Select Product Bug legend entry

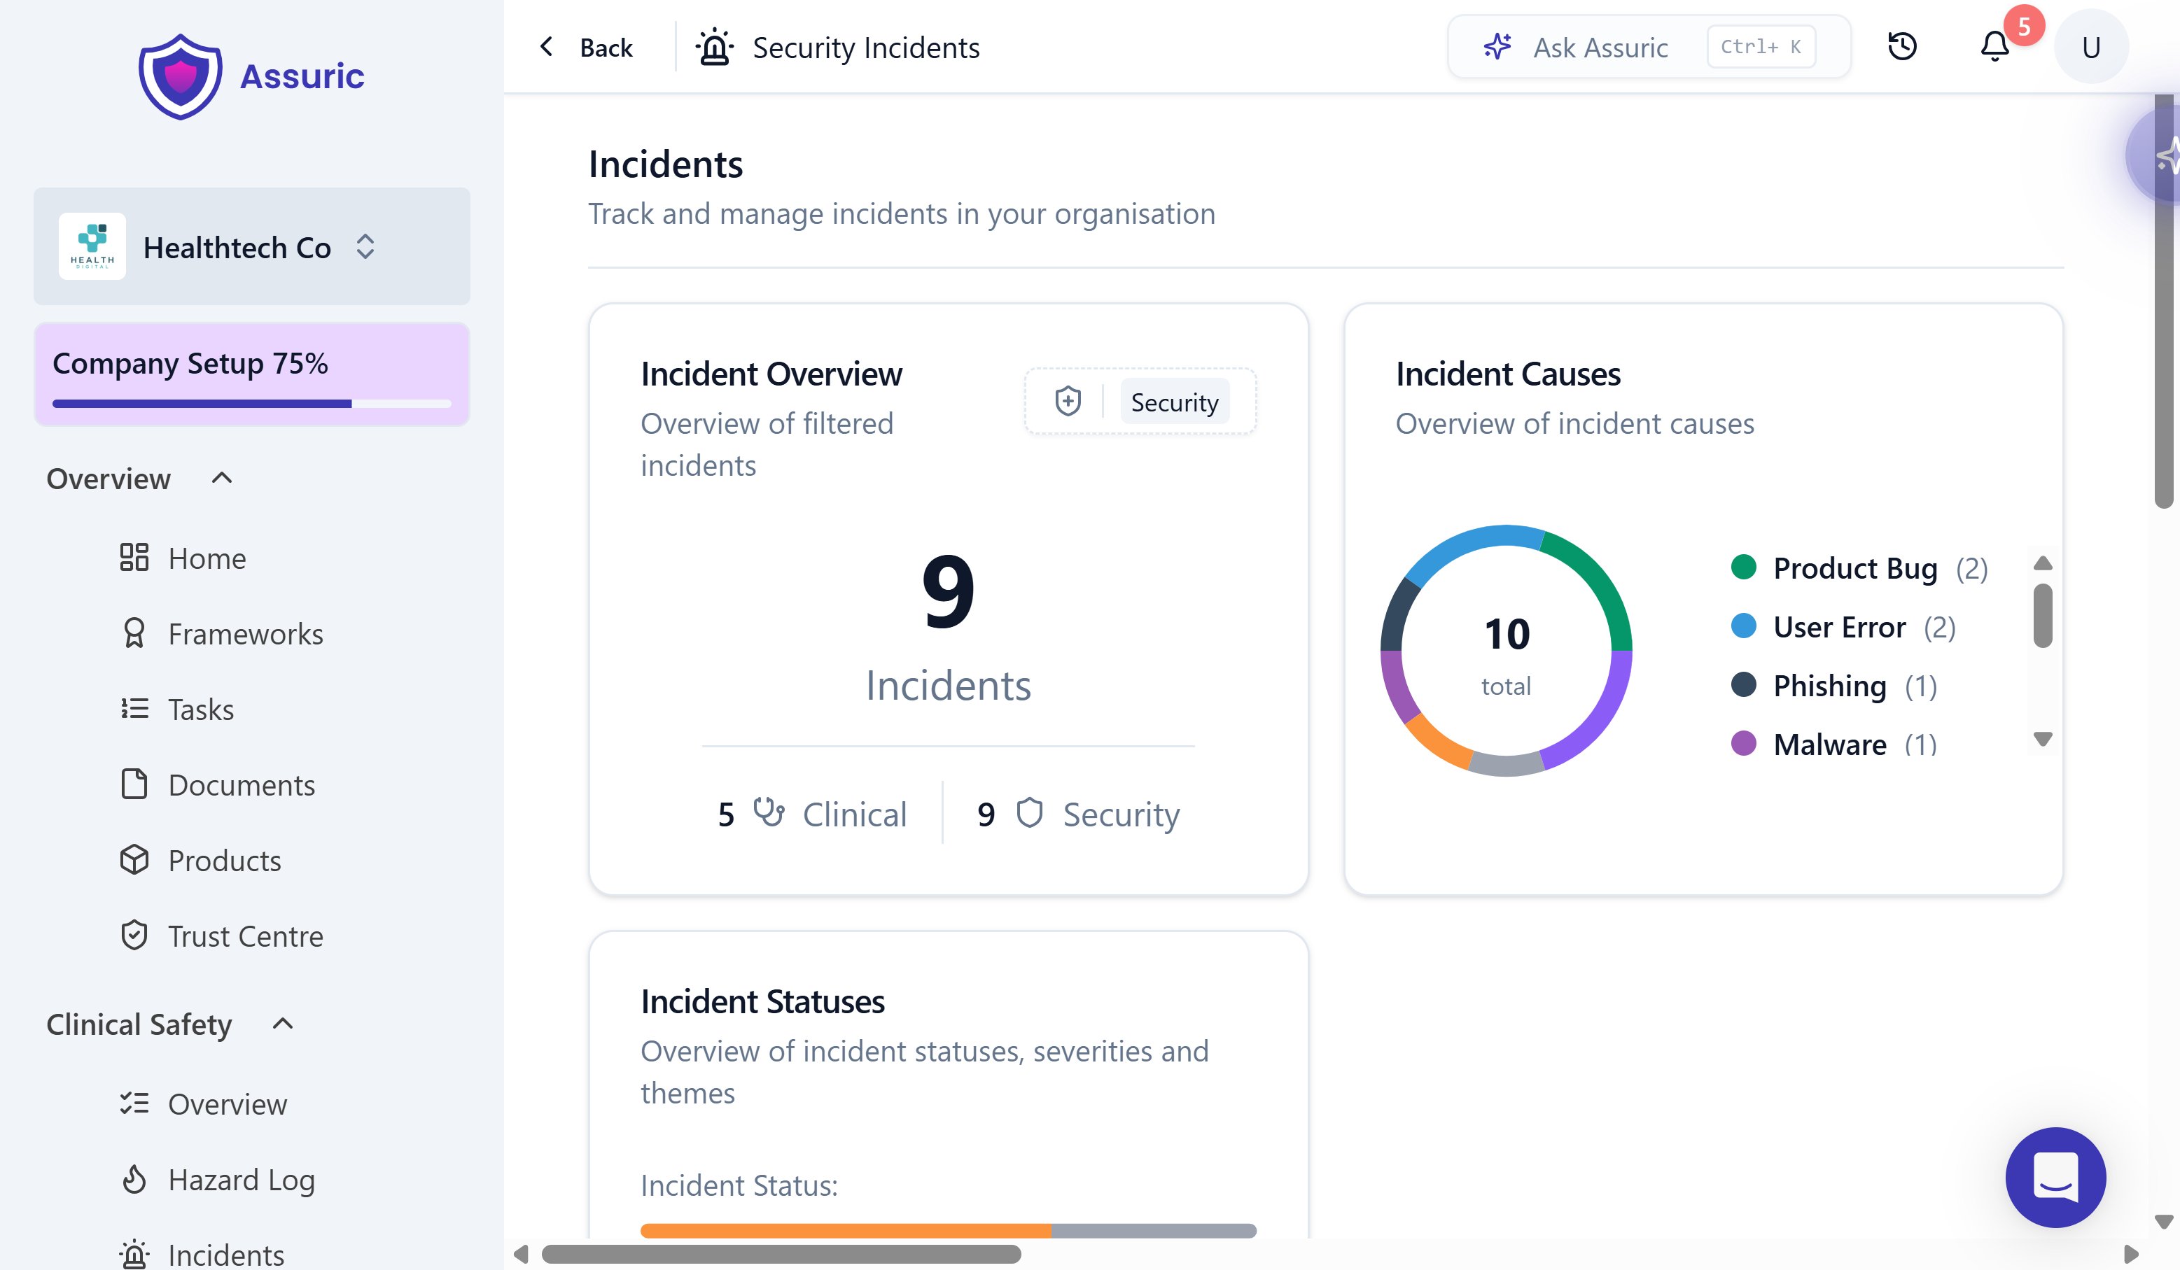click(x=1859, y=568)
